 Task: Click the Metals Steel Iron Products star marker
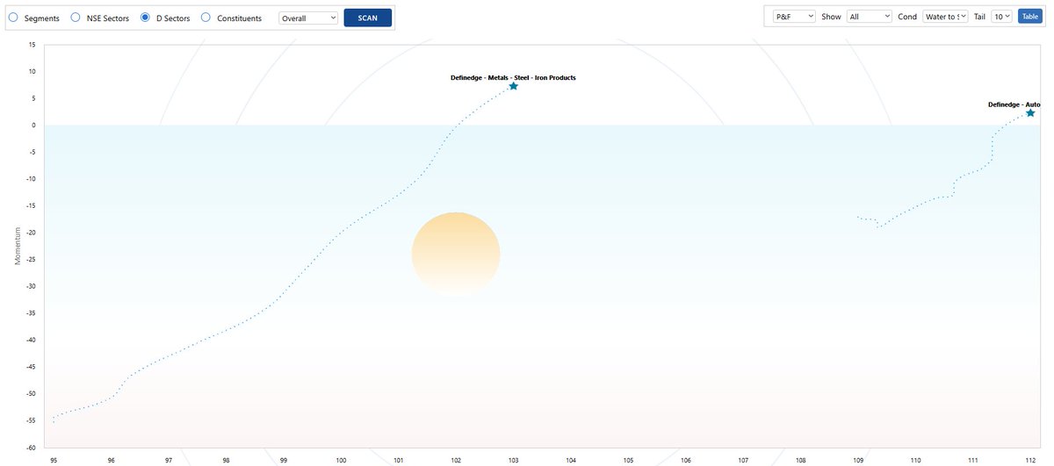[513, 86]
